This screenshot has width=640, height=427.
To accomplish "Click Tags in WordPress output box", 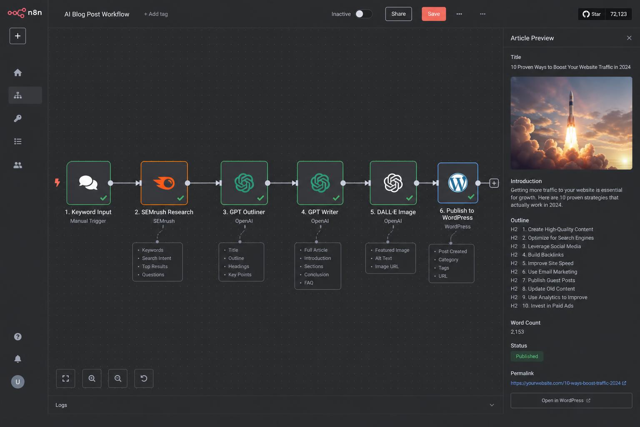I will (444, 268).
